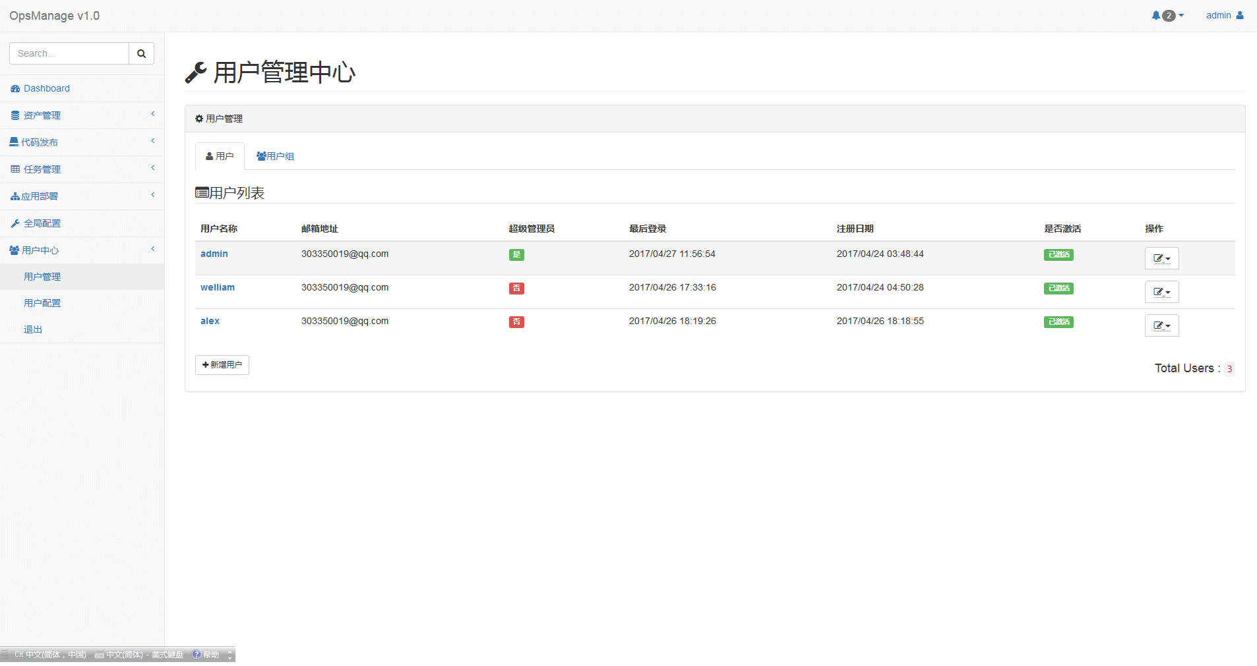1257x666 pixels.
Task: Open the welliam username link
Action: click(218, 287)
